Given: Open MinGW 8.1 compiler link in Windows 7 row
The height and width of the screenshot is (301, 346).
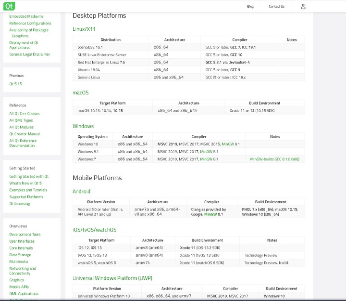Looking at the screenshot, I should tap(206, 159).
